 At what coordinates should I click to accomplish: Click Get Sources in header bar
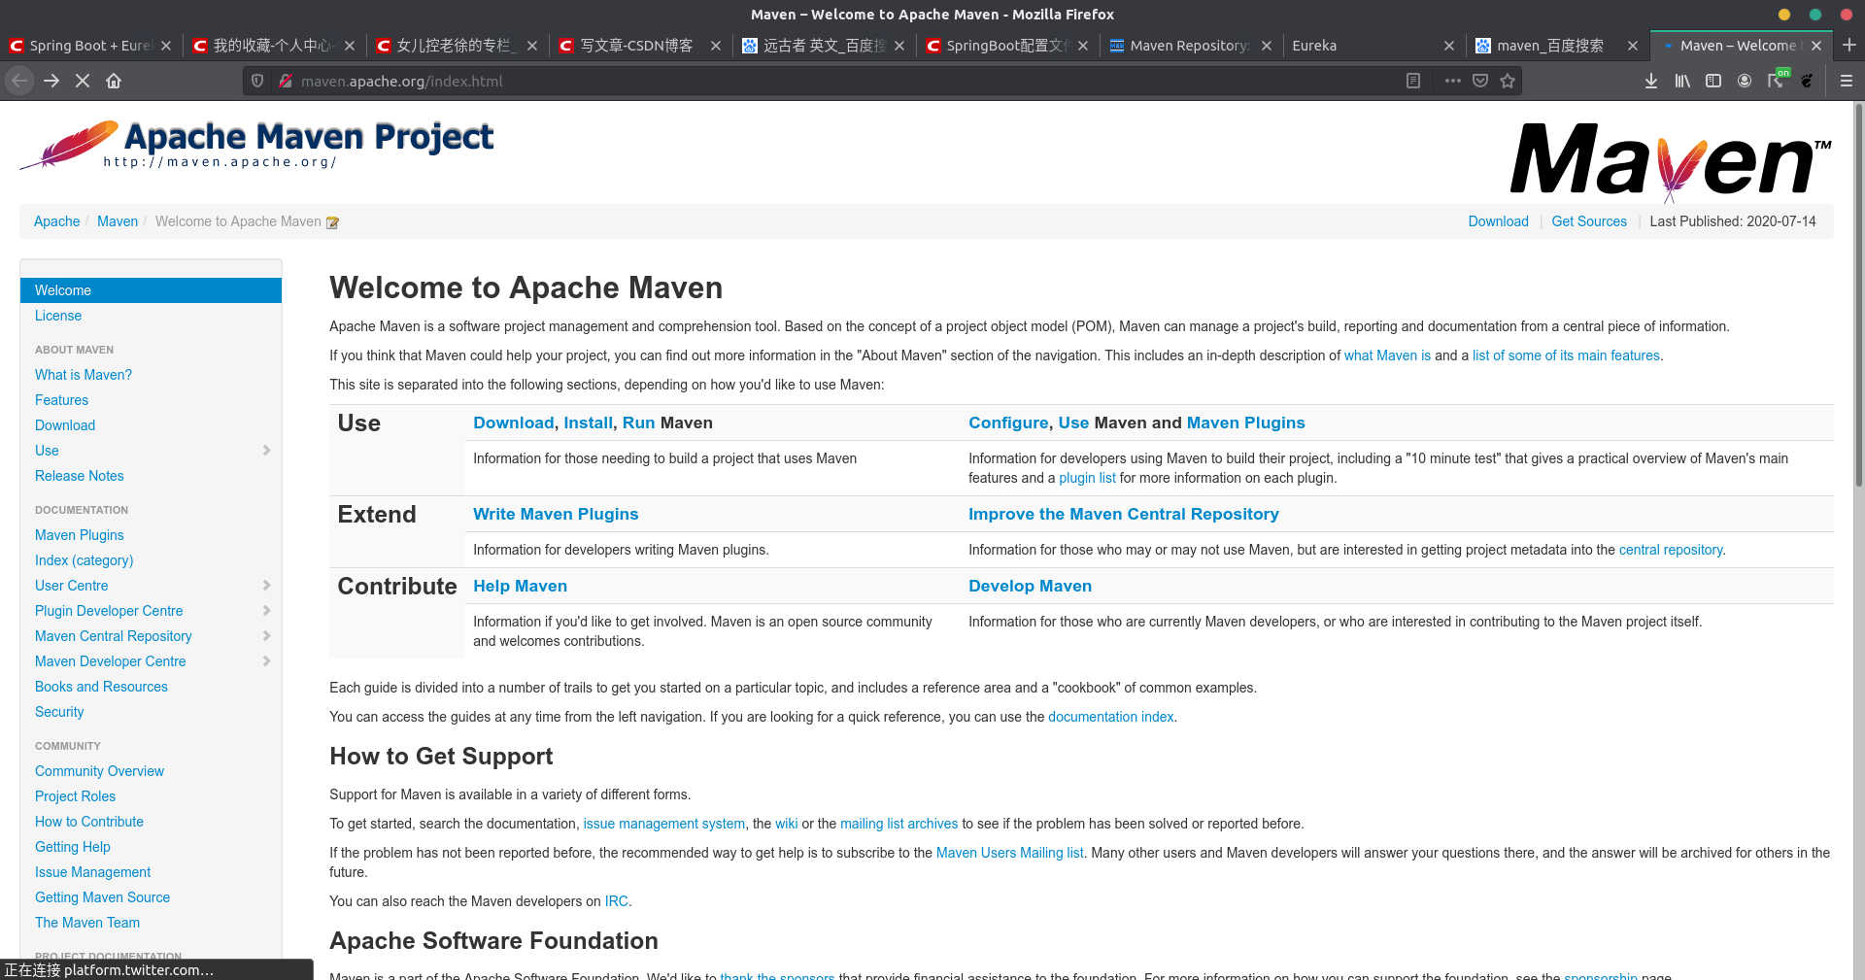coord(1589,221)
